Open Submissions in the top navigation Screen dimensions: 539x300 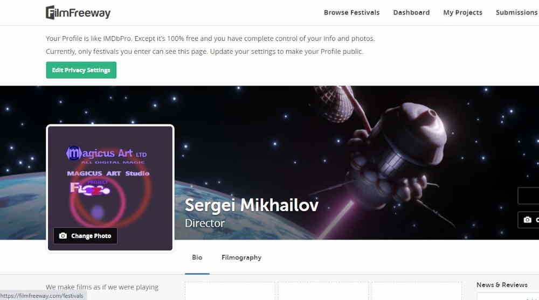[516, 12]
